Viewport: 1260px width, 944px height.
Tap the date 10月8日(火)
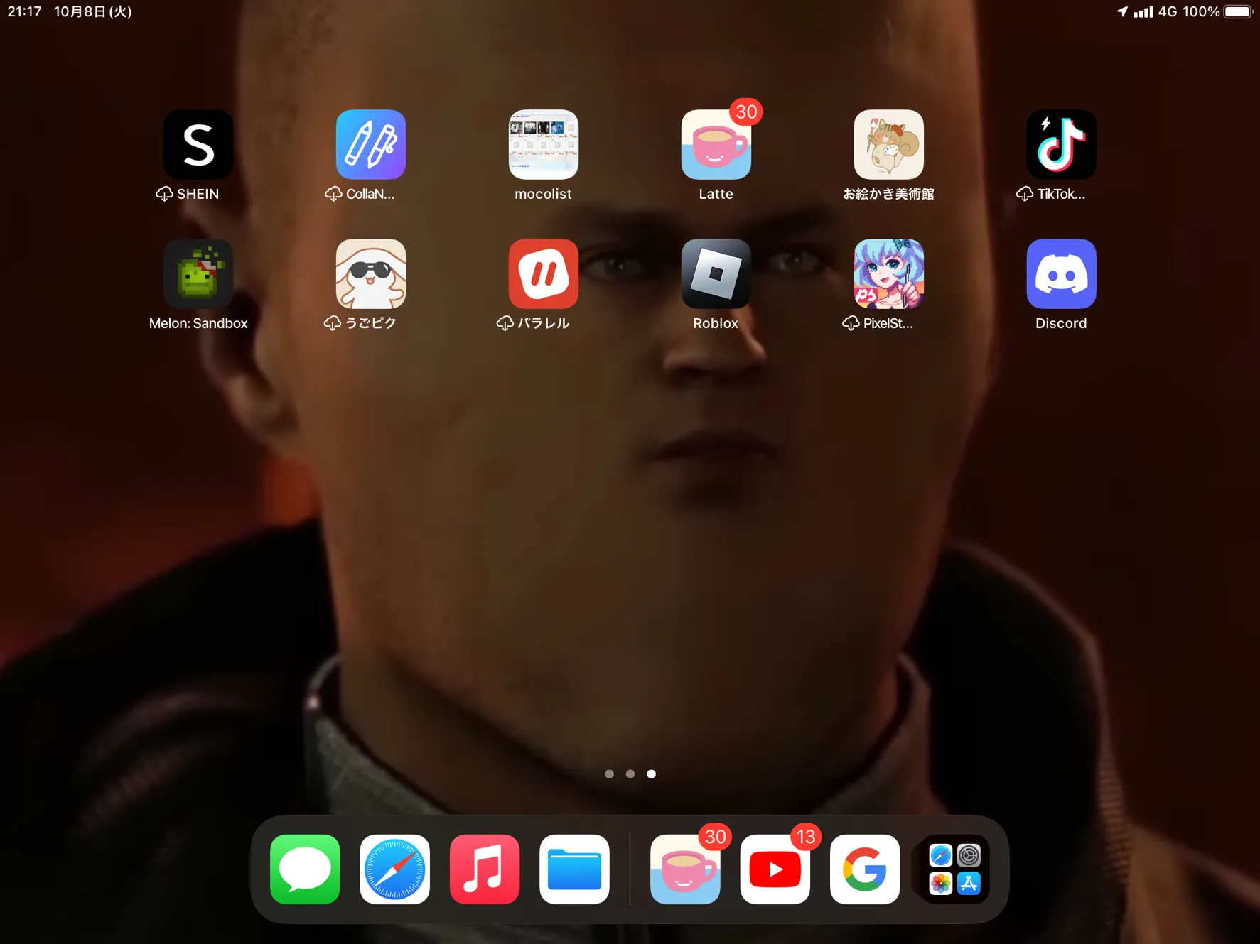[x=93, y=11]
